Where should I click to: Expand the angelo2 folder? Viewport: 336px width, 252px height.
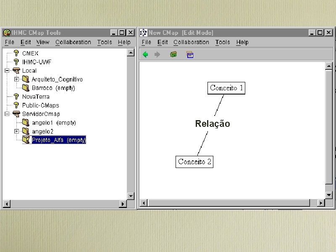point(16,131)
